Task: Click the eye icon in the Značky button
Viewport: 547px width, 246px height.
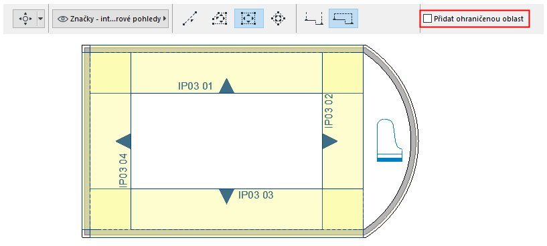Action: (63, 19)
